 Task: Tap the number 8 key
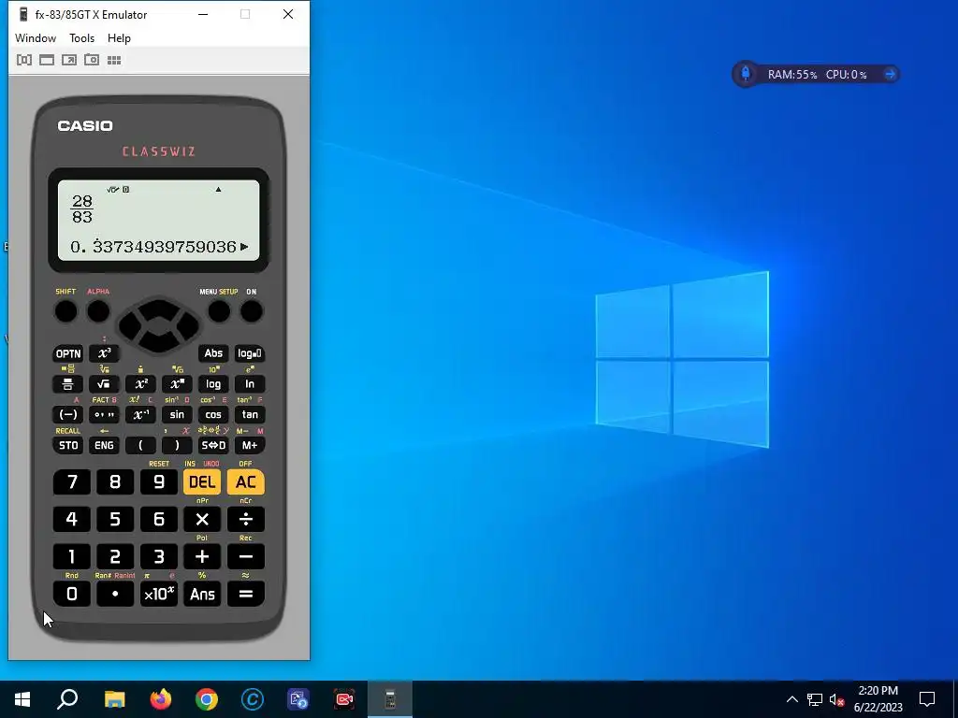click(115, 482)
